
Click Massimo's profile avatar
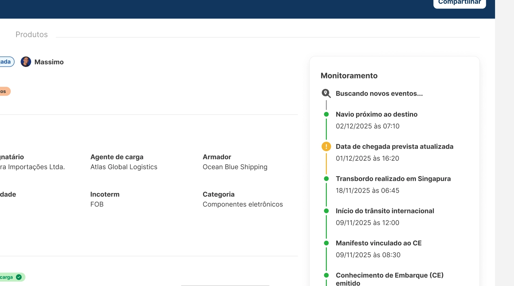(x=26, y=62)
